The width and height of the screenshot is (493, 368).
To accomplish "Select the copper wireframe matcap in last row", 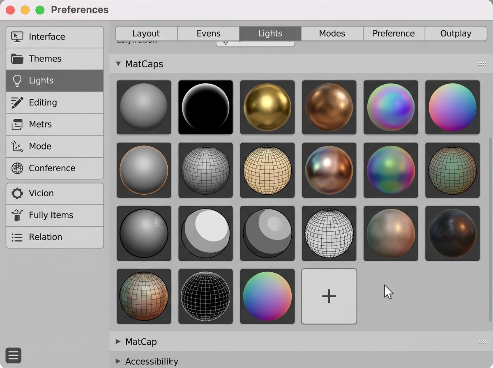I will click(x=144, y=296).
